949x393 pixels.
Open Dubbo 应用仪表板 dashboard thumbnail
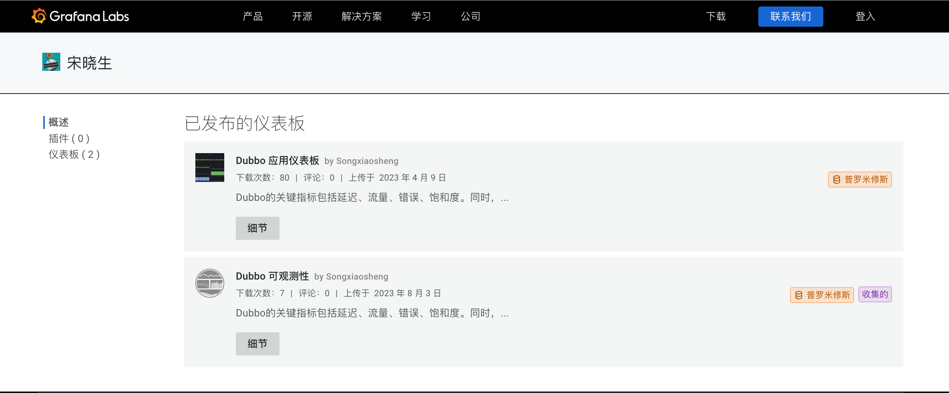coord(209,167)
